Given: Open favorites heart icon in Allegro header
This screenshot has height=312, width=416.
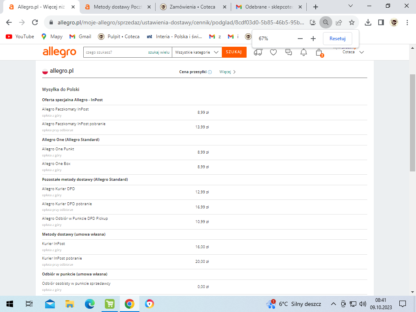Looking at the screenshot, I should pyautogui.click(x=273, y=52).
